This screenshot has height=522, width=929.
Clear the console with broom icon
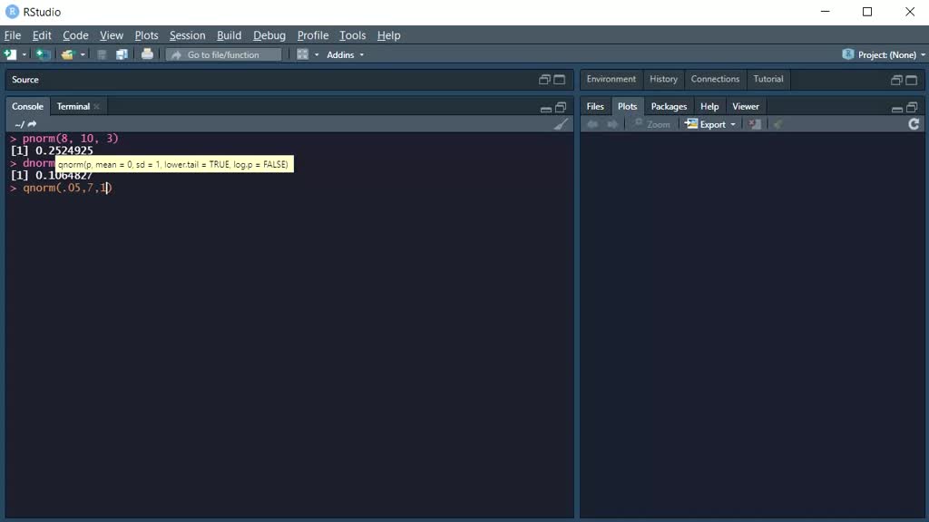coord(561,124)
